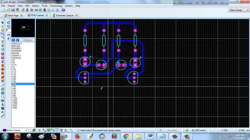Click the Save Project floppy icon
250x140 pixels.
[x=13, y=10]
